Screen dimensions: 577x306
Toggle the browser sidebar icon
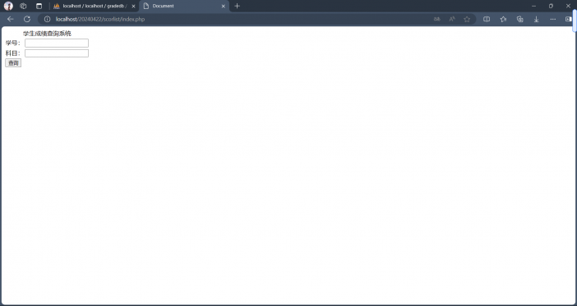click(x=569, y=19)
